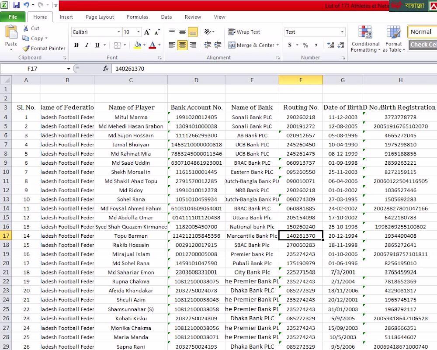Viewport: 437px width, 350px height.
Task: Apply the Check Cell style
Action: click(423, 45)
